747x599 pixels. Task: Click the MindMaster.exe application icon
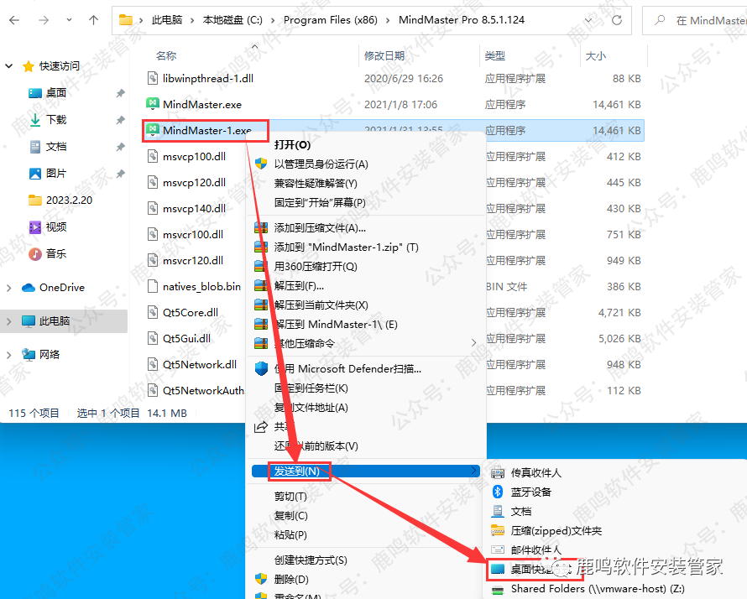click(152, 104)
